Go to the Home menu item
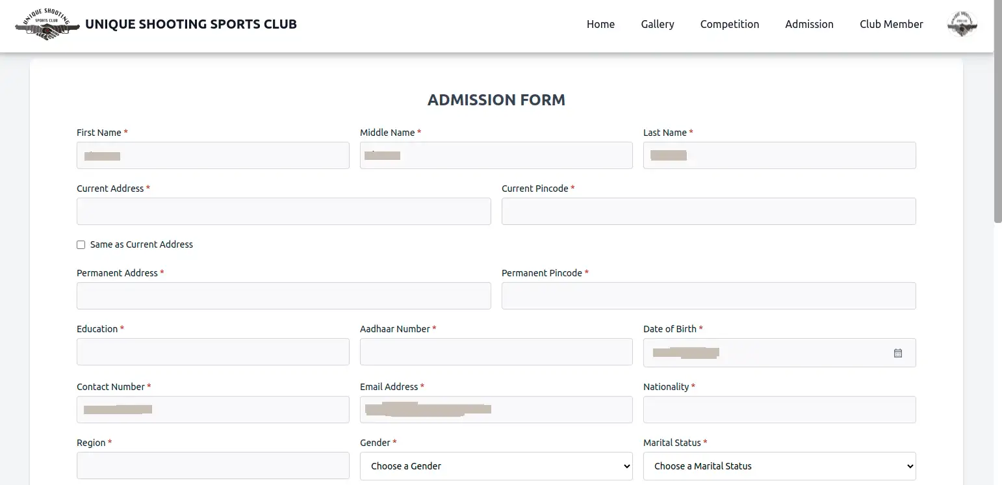 600,25
